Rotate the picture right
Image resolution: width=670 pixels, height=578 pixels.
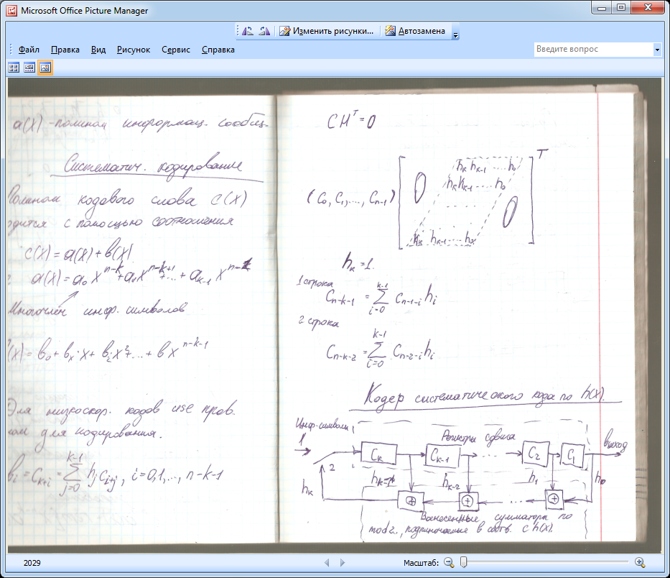(264, 31)
